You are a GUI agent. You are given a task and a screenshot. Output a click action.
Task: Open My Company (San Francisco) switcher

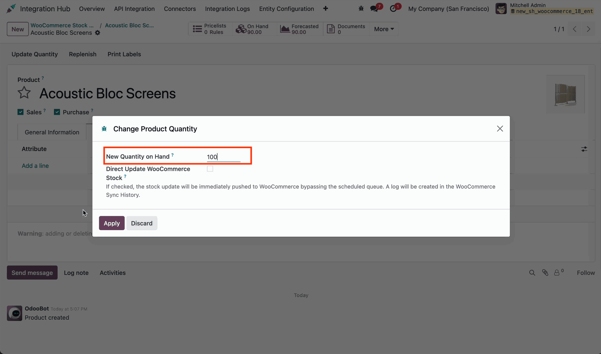coord(448,9)
